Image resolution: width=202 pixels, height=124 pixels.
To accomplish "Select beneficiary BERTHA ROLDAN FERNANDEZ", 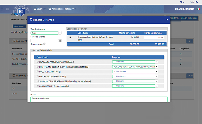I will tap(38, 76).
